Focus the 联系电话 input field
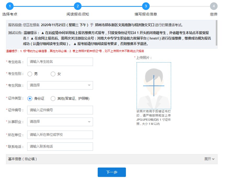 click(60, 147)
